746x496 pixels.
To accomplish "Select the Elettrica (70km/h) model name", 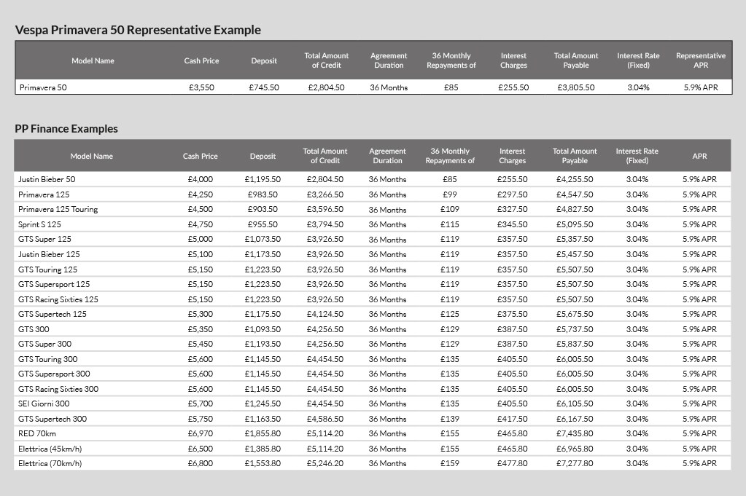I will click(50, 463).
